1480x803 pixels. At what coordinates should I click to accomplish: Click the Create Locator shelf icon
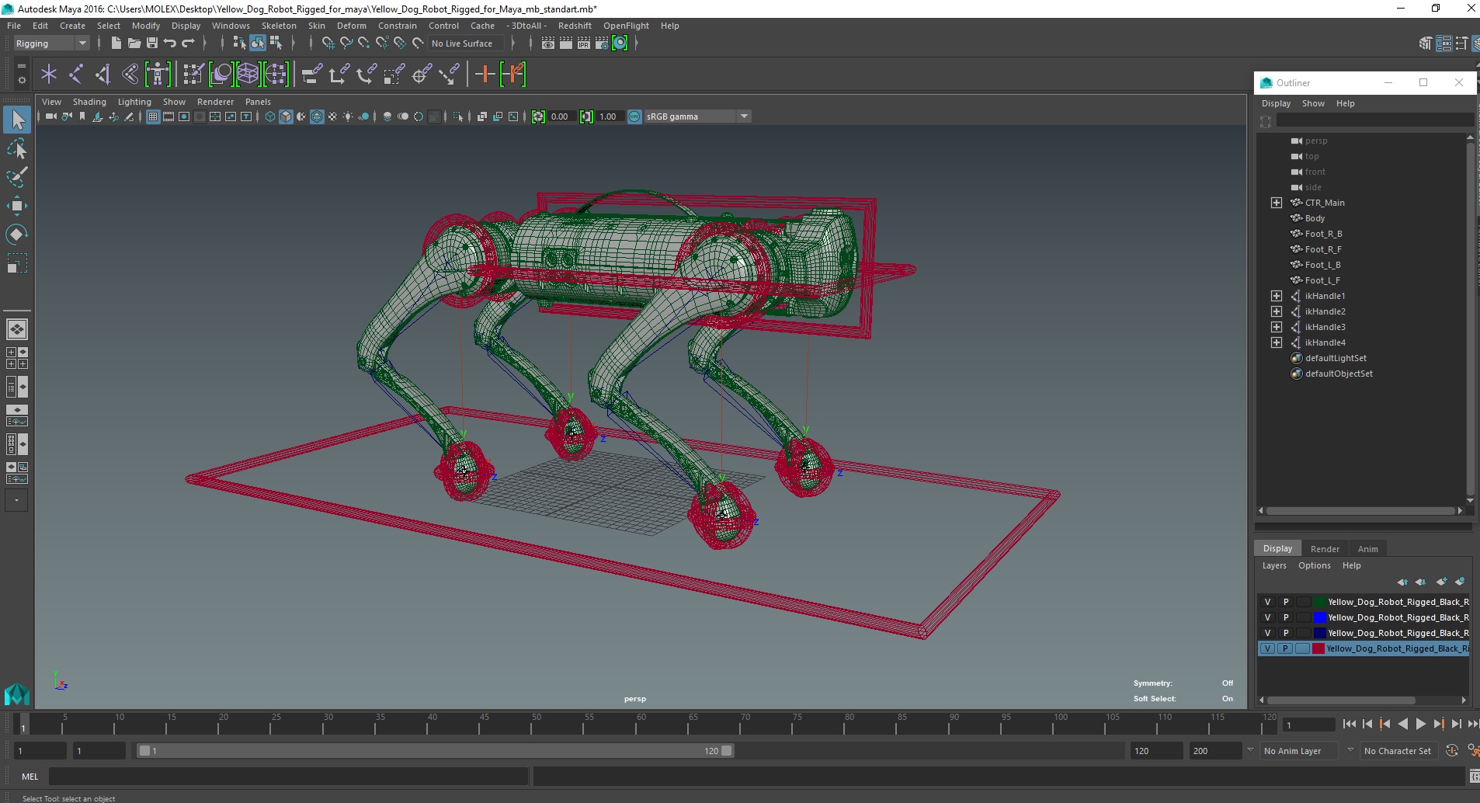49,75
